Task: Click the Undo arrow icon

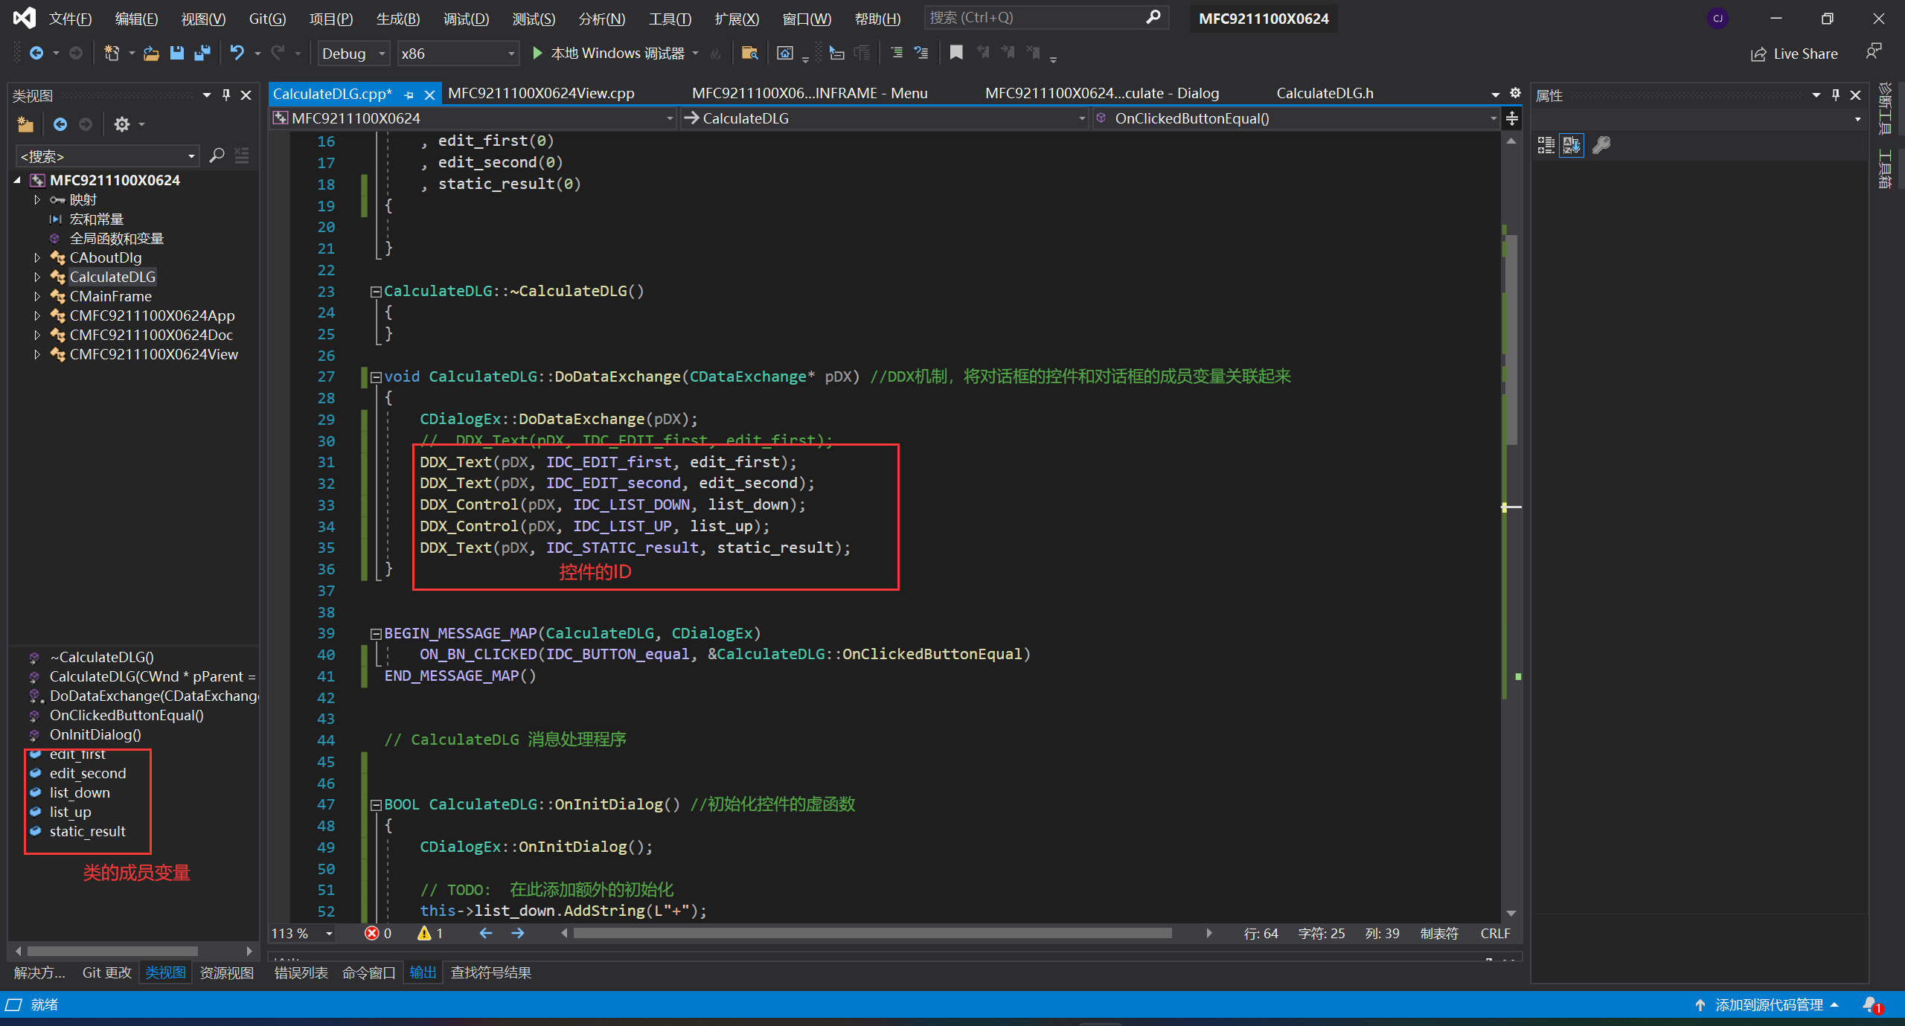Action: click(237, 53)
